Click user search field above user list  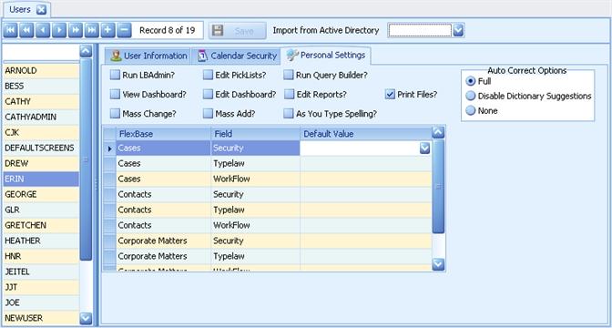41,52
